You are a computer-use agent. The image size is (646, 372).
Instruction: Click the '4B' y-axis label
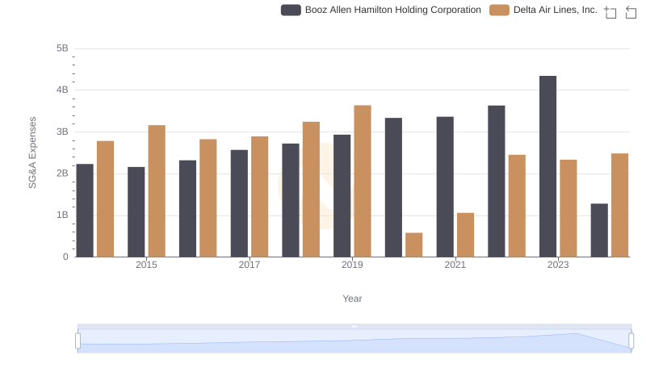pyautogui.click(x=63, y=90)
